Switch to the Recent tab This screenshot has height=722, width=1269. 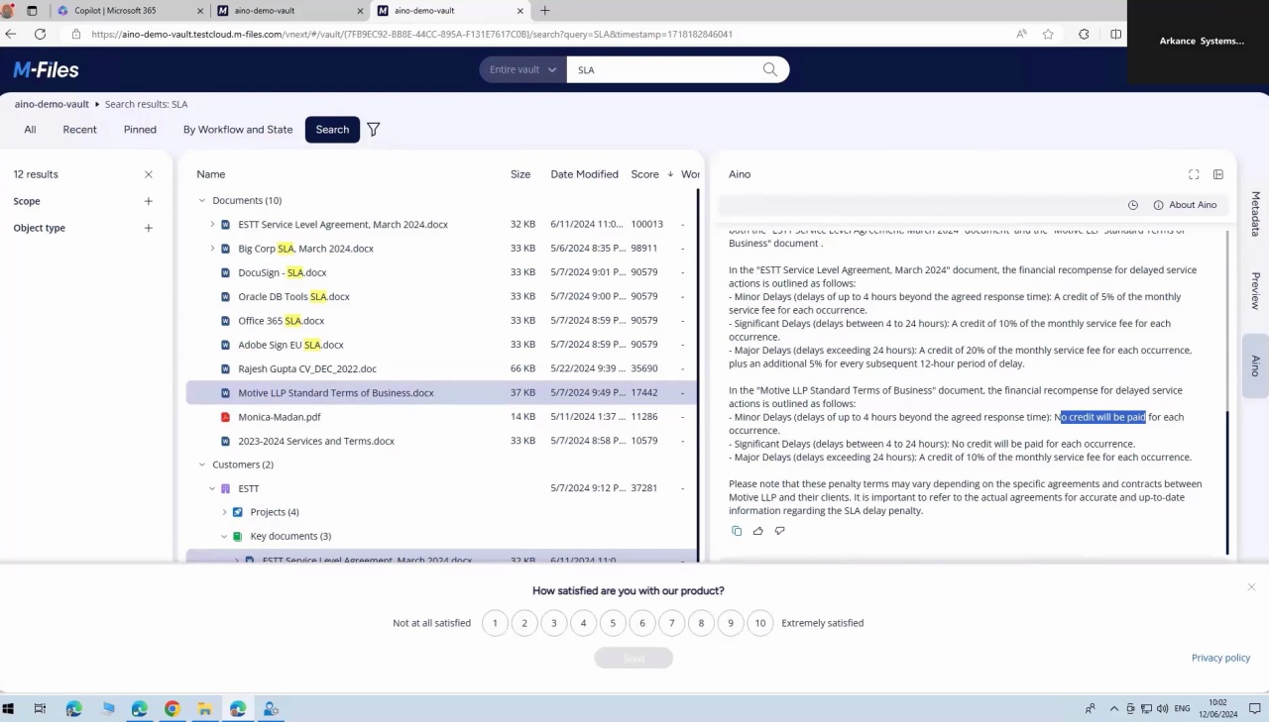click(79, 130)
